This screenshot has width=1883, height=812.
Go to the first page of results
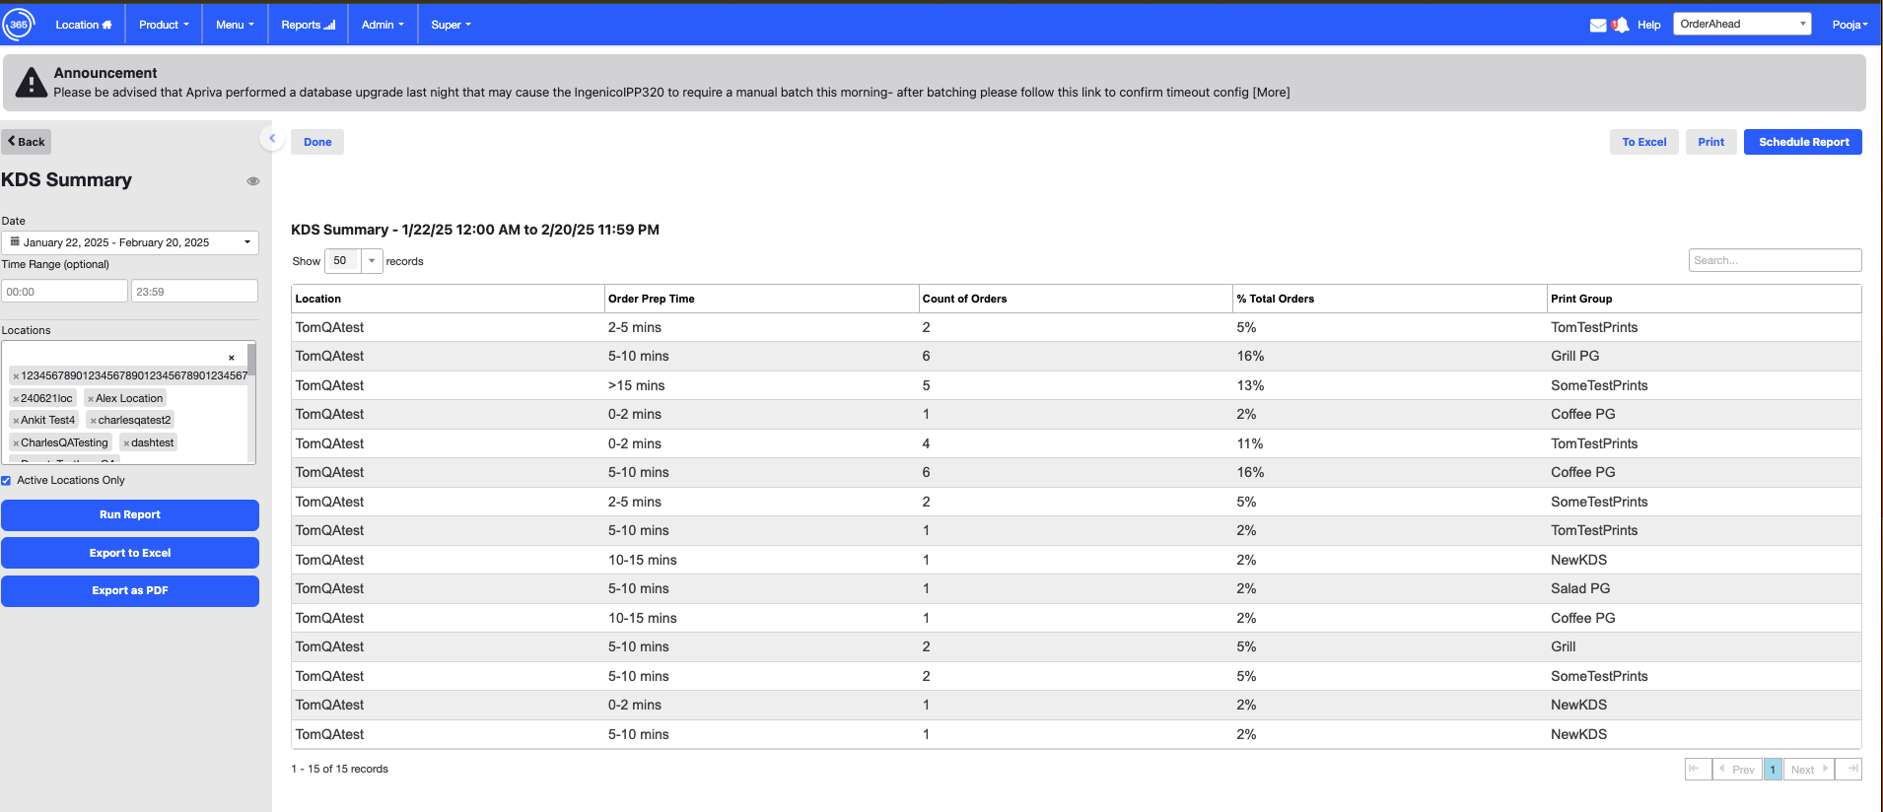1698,769
